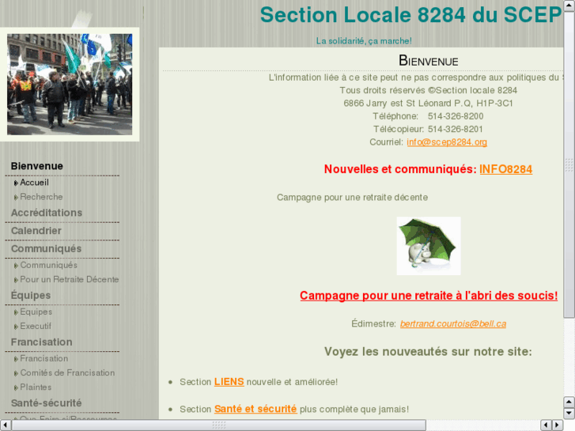Open Campagne pour une retraite à l'abri des soucis link

(429, 296)
